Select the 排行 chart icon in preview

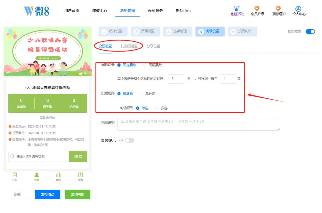(x=58, y=175)
